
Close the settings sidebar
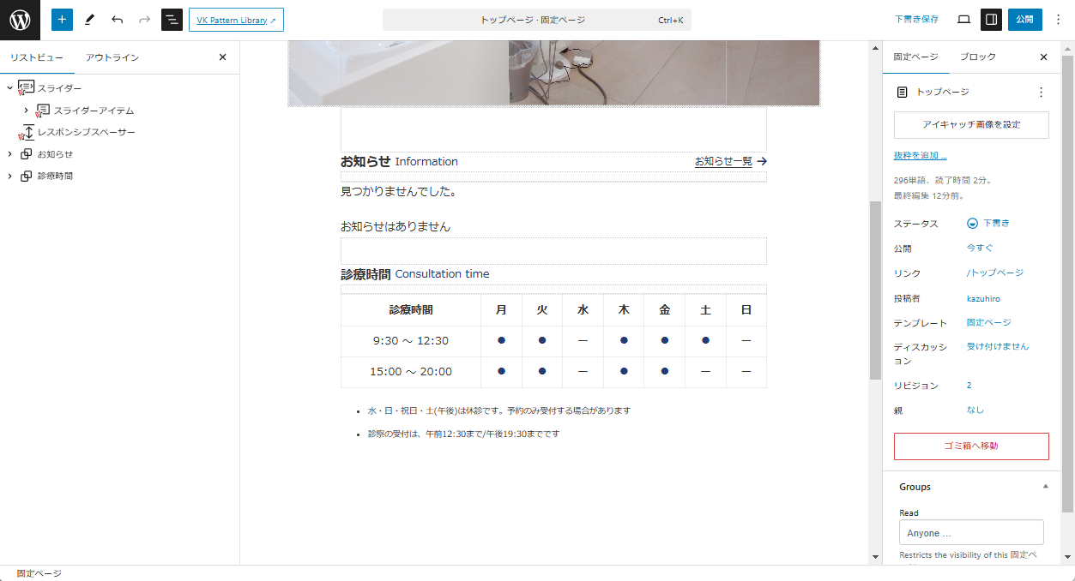click(1043, 57)
